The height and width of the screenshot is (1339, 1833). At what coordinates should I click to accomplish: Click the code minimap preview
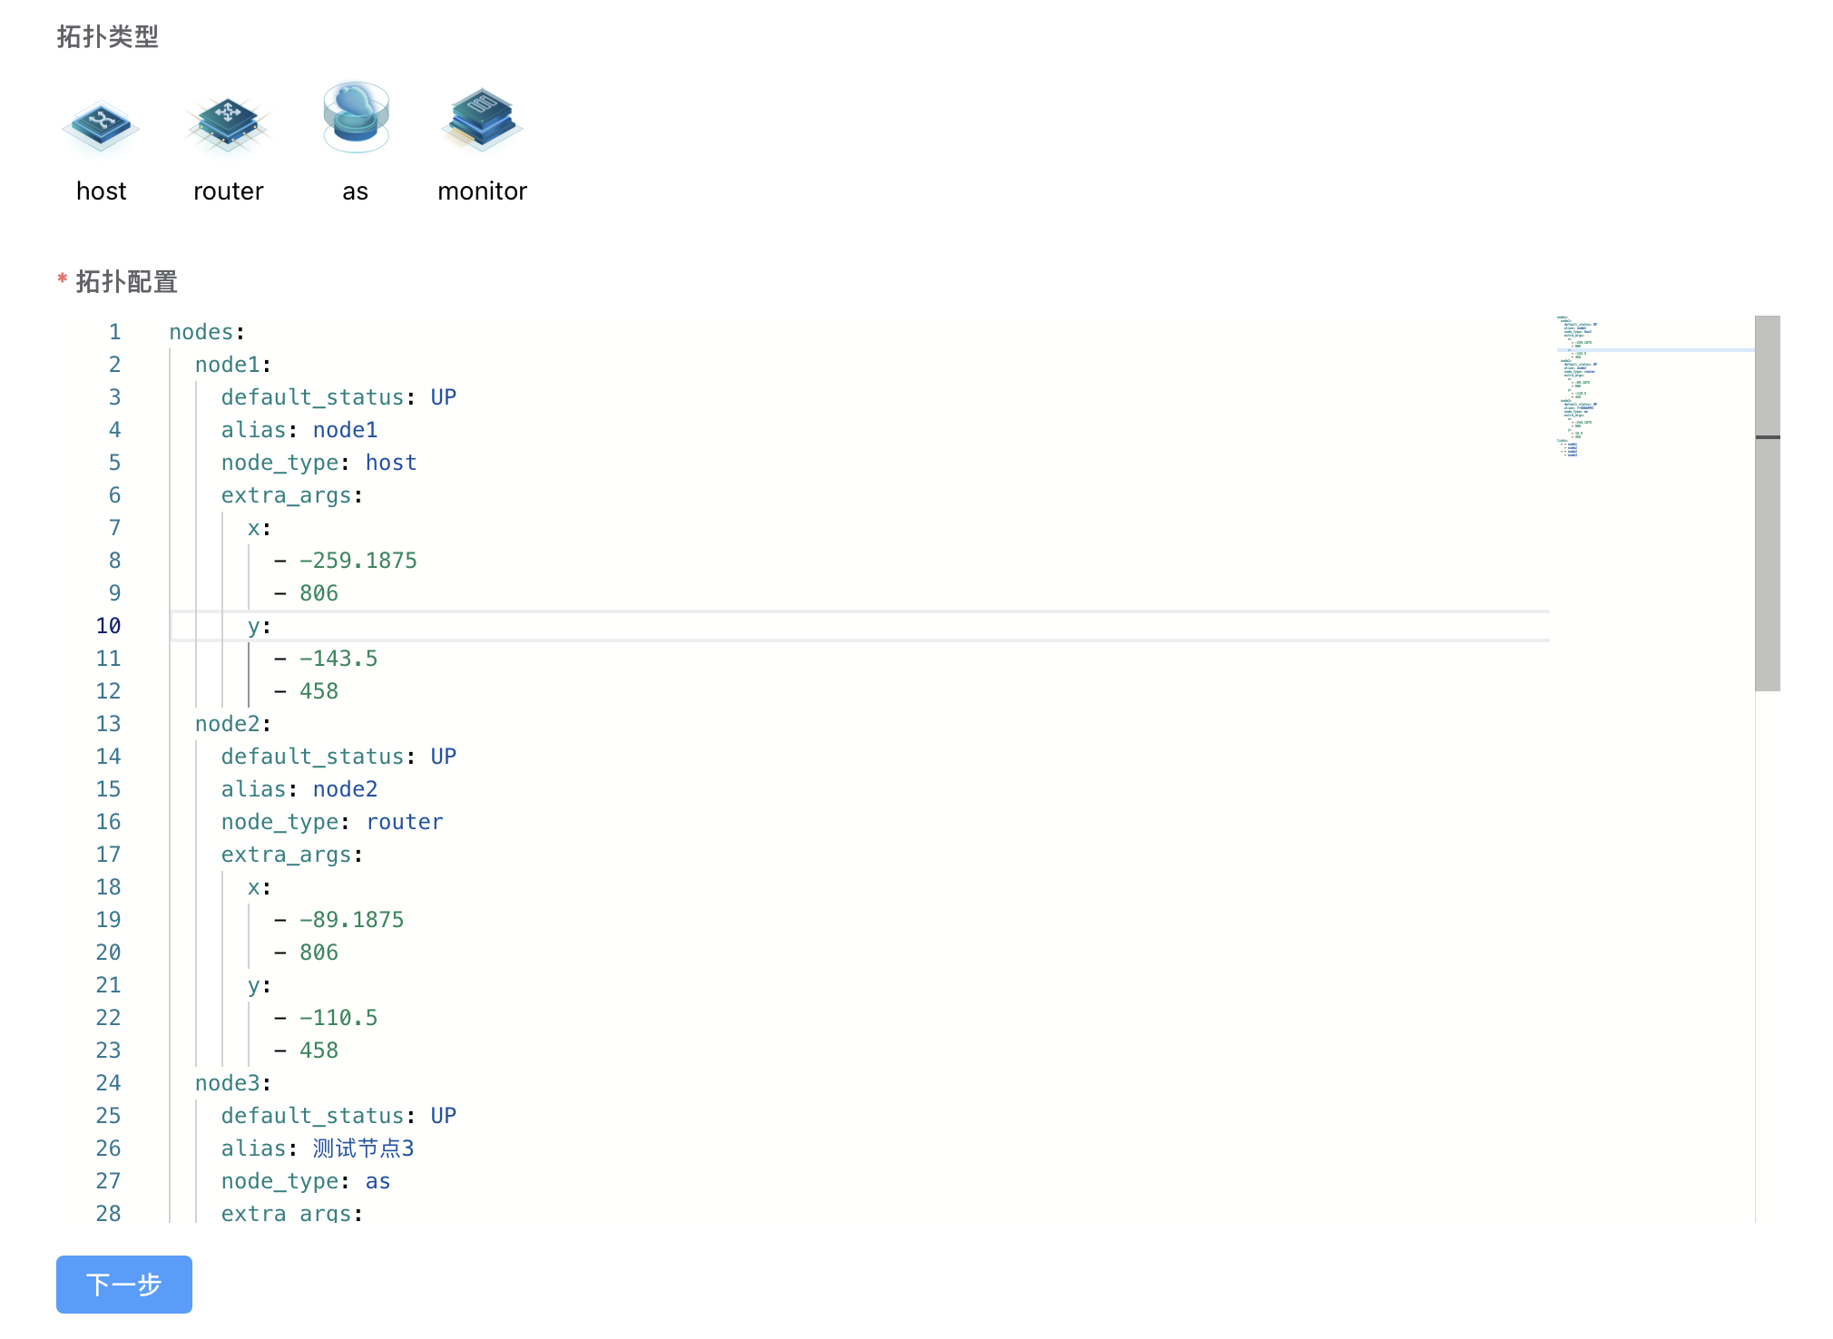click(x=1577, y=386)
